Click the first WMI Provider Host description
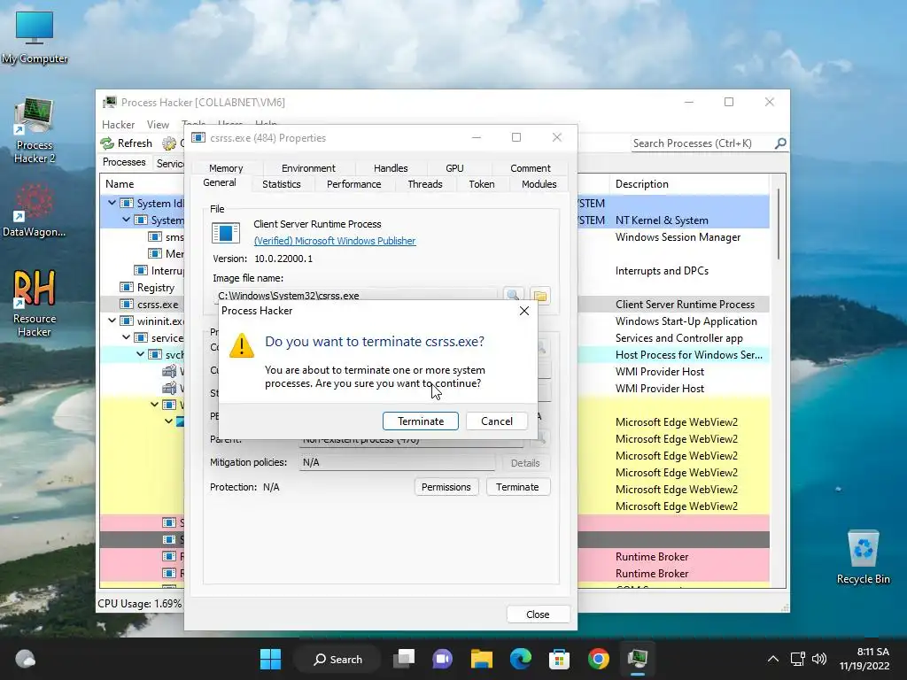 pos(660,372)
